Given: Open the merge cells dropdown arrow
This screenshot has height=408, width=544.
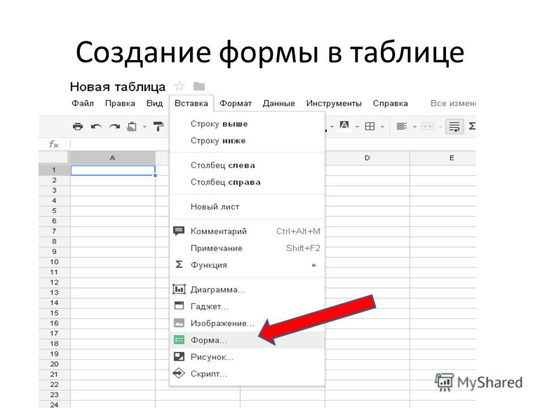Looking at the screenshot, I should pos(441,127).
